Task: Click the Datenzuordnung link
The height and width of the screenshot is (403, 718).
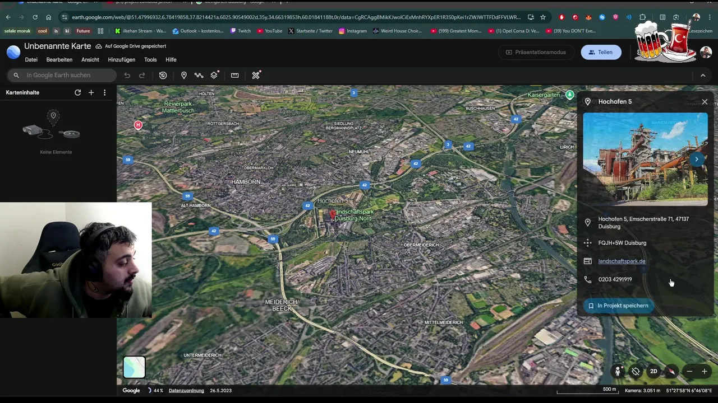Action: click(186, 390)
